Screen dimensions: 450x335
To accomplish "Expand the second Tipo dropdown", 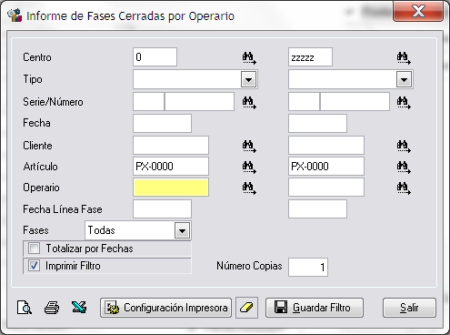I will coord(404,80).
